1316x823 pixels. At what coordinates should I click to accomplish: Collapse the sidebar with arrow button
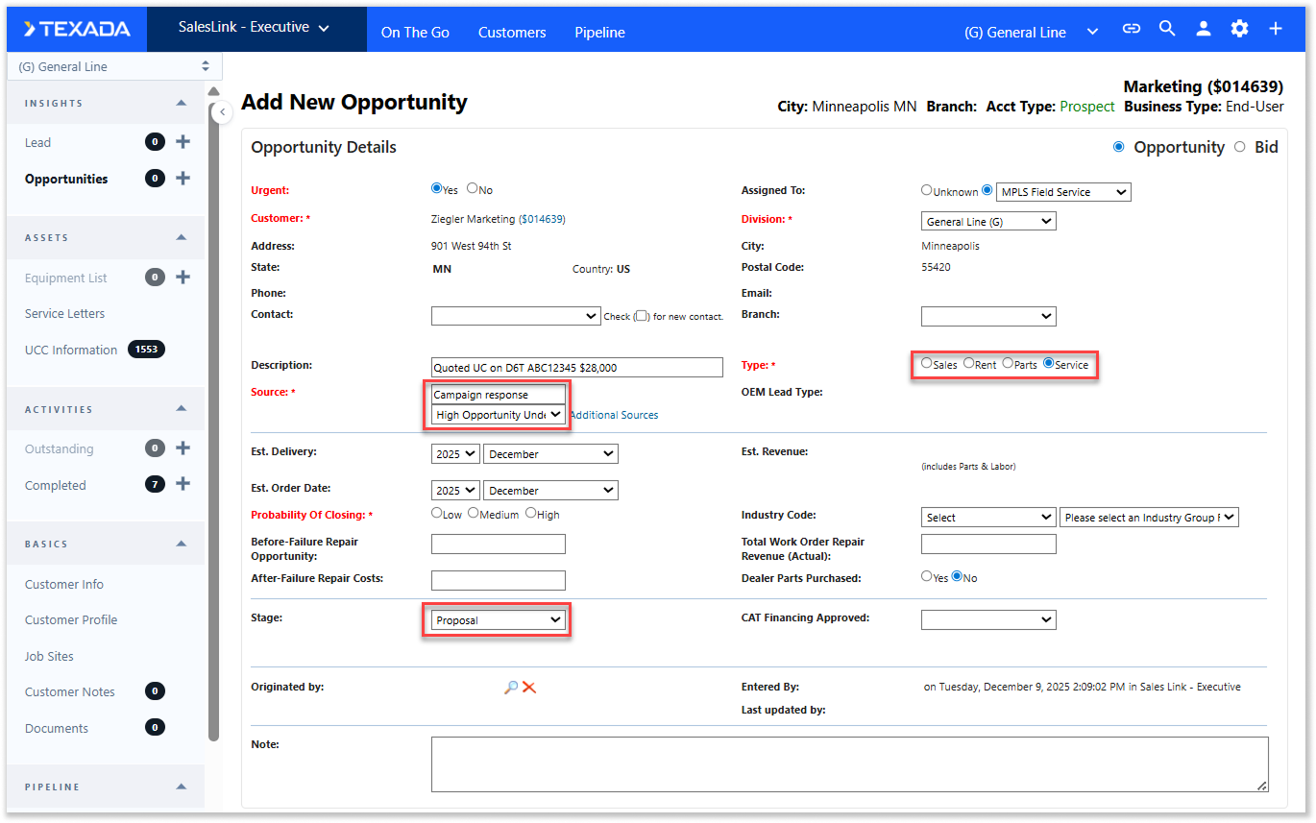pyautogui.click(x=222, y=112)
